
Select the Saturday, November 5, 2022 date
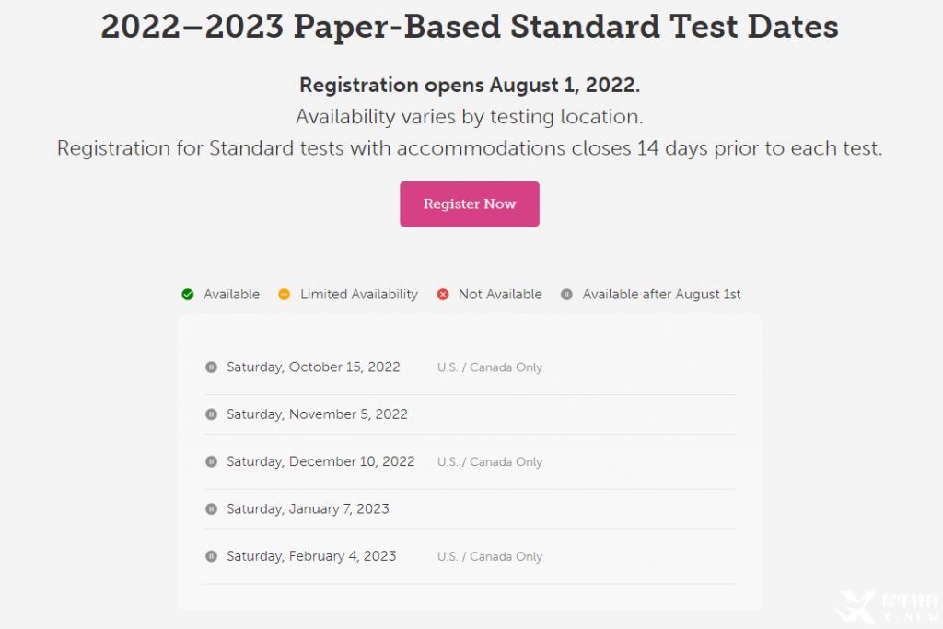(x=317, y=414)
